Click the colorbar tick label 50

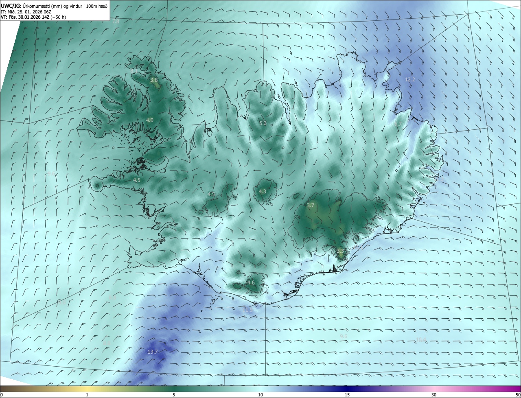(x=518, y=395)
